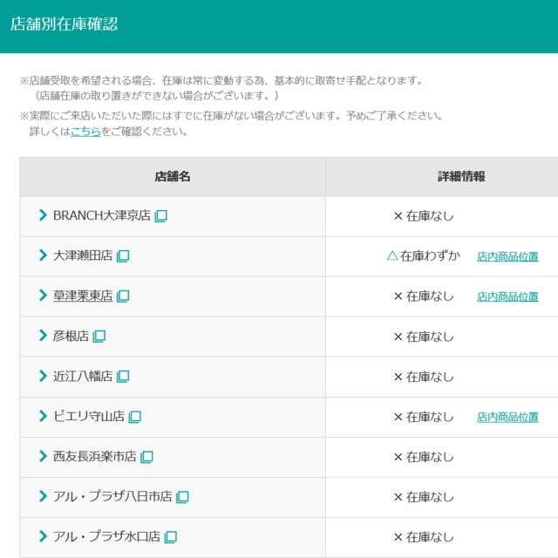558x558 pixels.
Task: Click the chevron before 彦根店
Action: 43,335
